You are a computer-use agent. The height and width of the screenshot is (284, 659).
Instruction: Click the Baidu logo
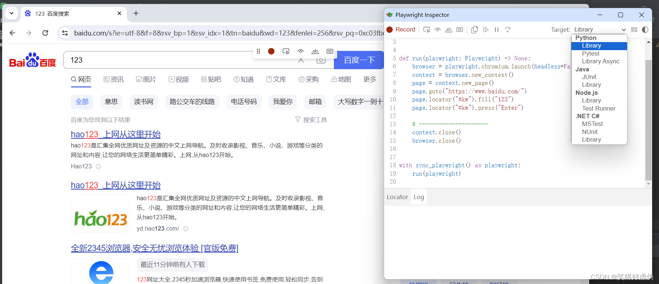tap(33, 60)
